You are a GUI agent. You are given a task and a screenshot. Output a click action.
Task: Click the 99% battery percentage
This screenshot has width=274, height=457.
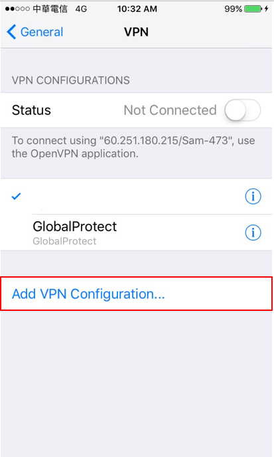234,9
